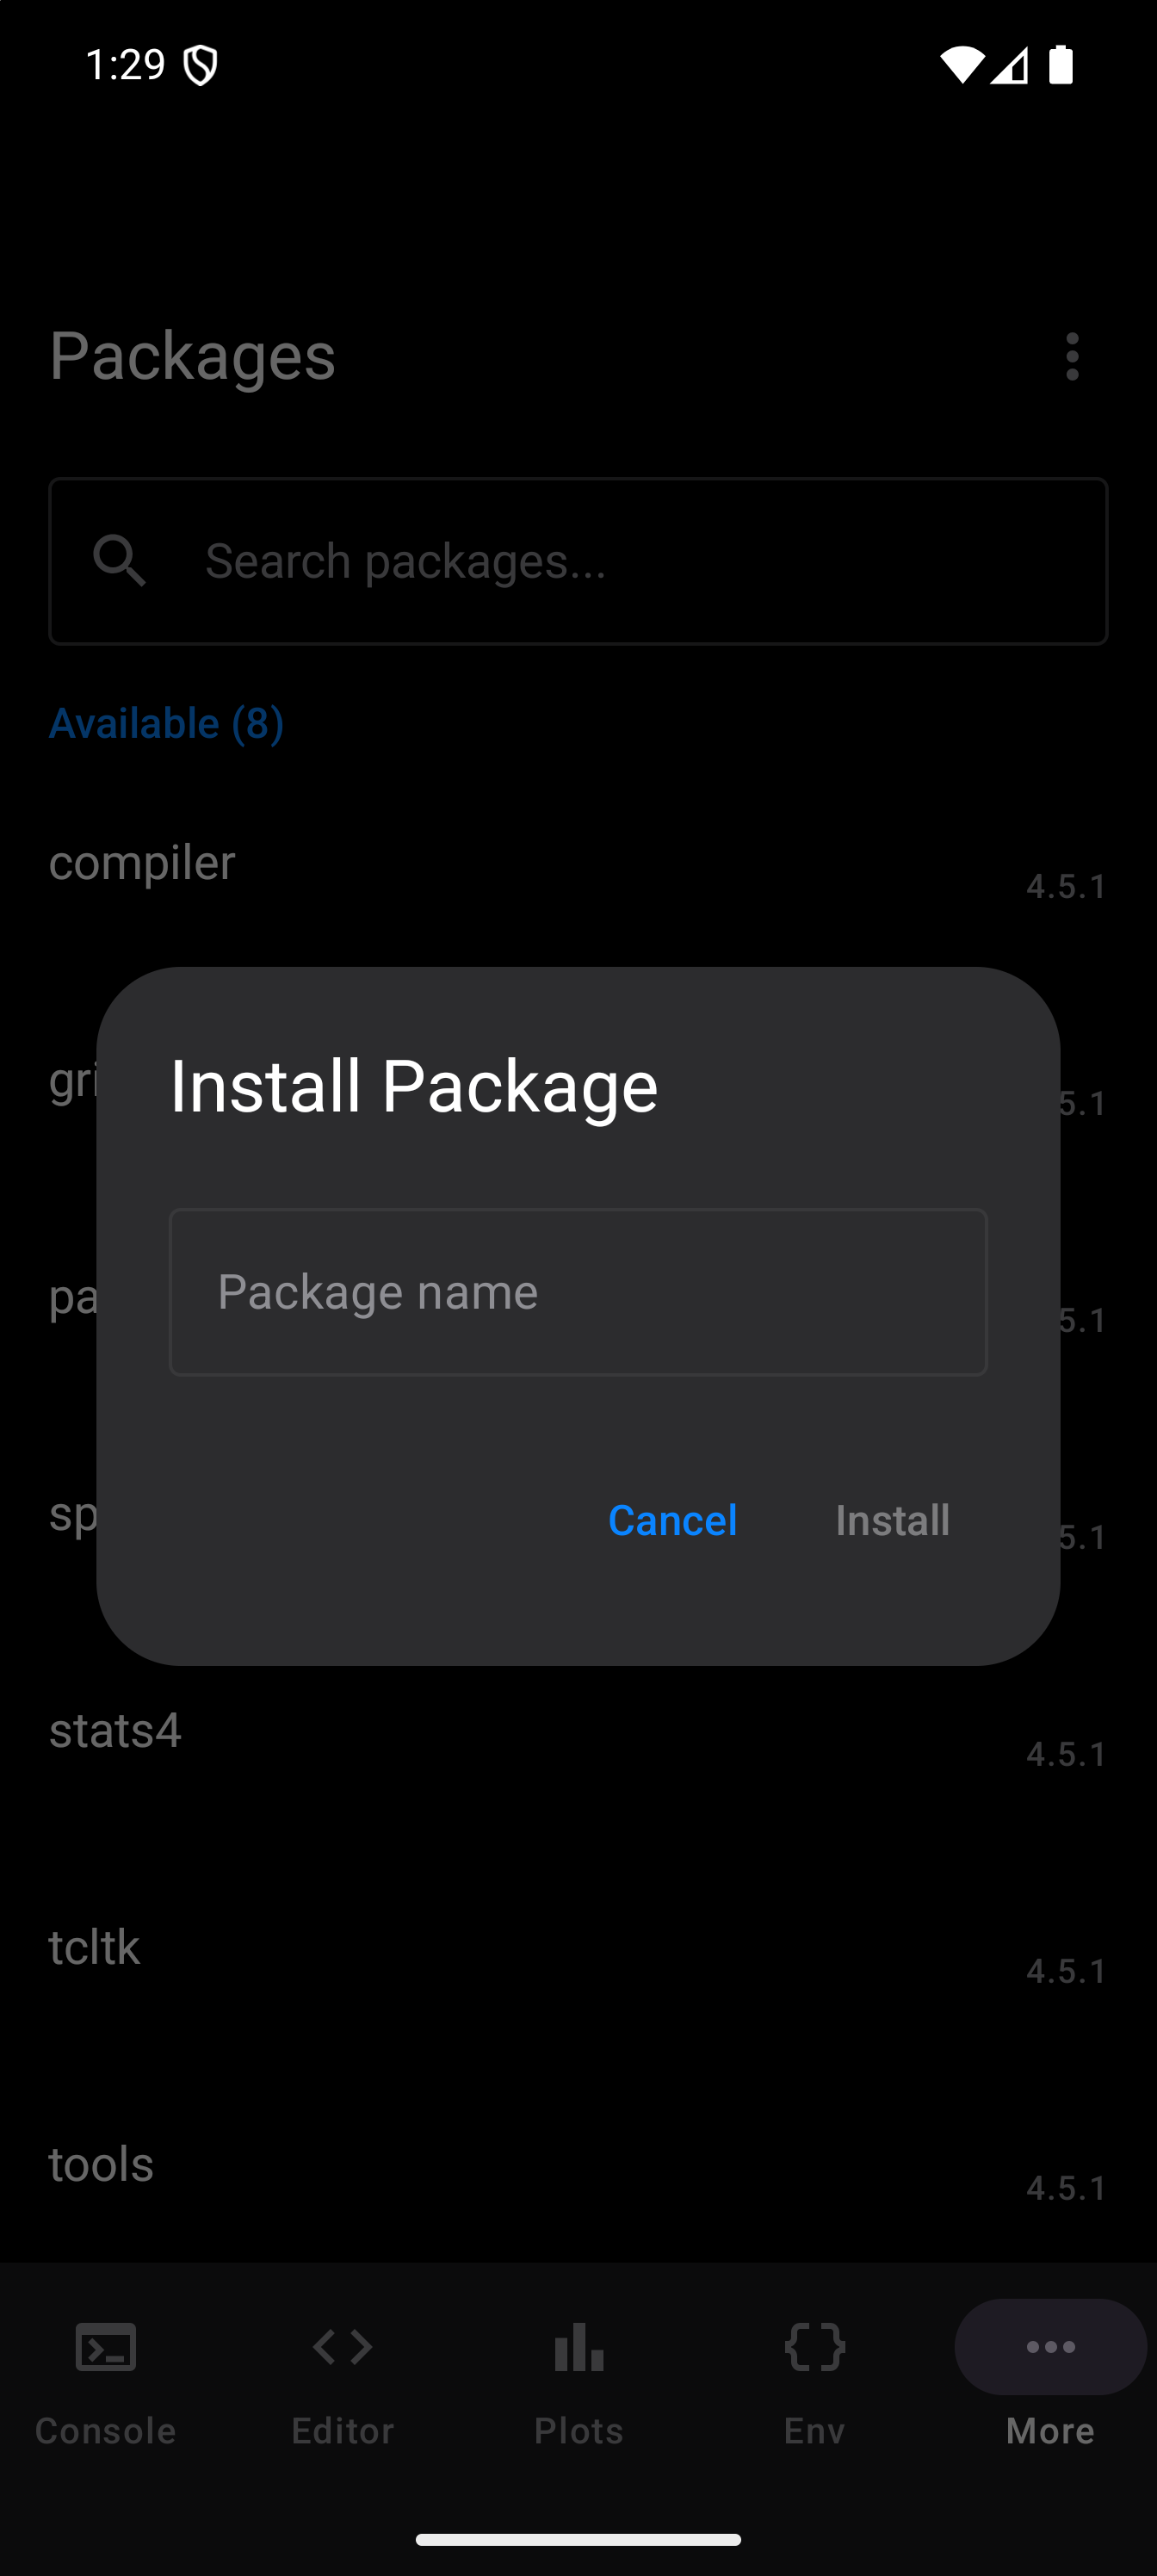Open the Console tab icon
Viewport: 1157px width, 2576px height.
pyautogui.click(x=106, y=2347)
